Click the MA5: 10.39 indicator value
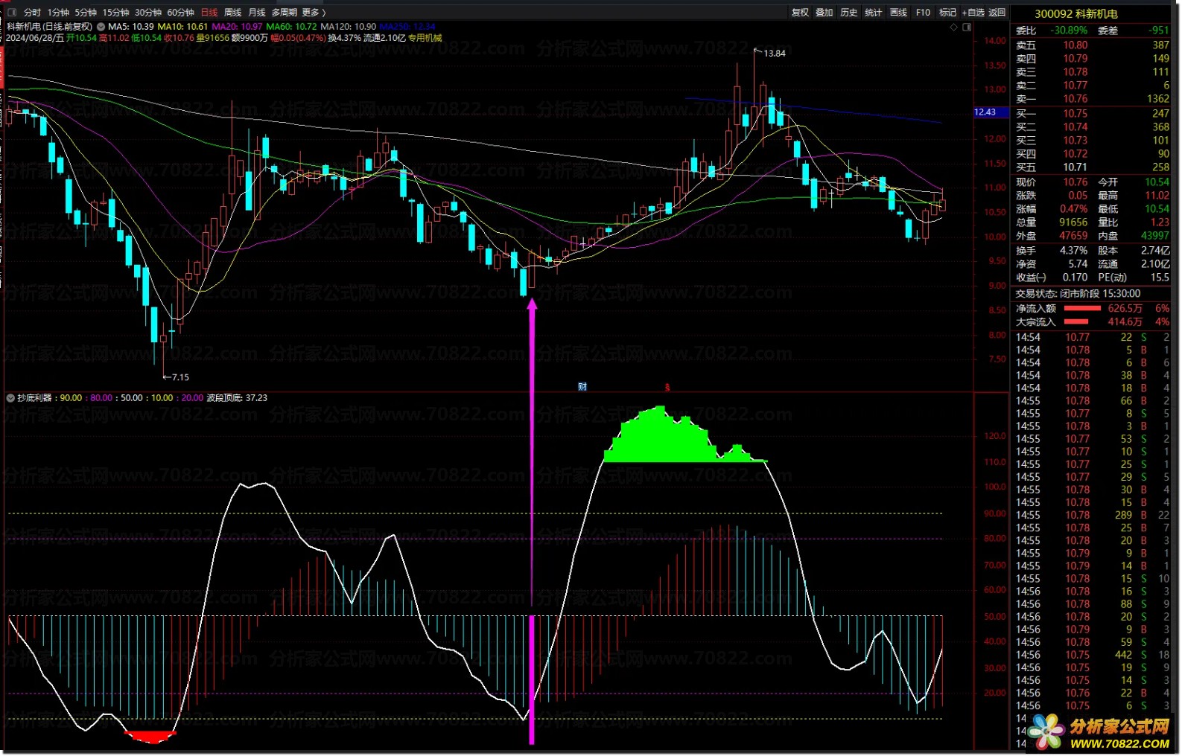This screenshot has height=756, width=1182. click(x=131, y=27)
